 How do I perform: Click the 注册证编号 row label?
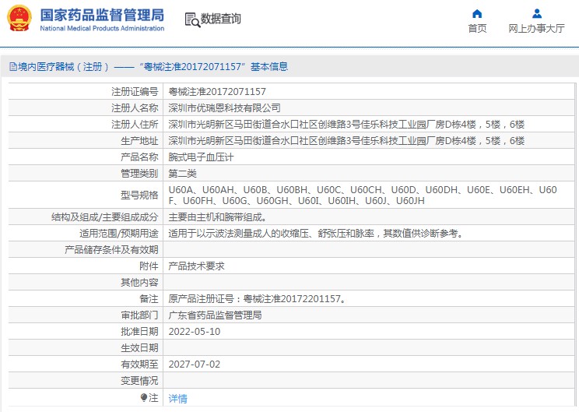135,92
